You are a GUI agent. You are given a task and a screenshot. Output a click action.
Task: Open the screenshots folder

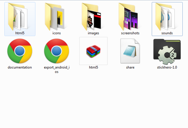pyautogui.click(x=128, y=17)
